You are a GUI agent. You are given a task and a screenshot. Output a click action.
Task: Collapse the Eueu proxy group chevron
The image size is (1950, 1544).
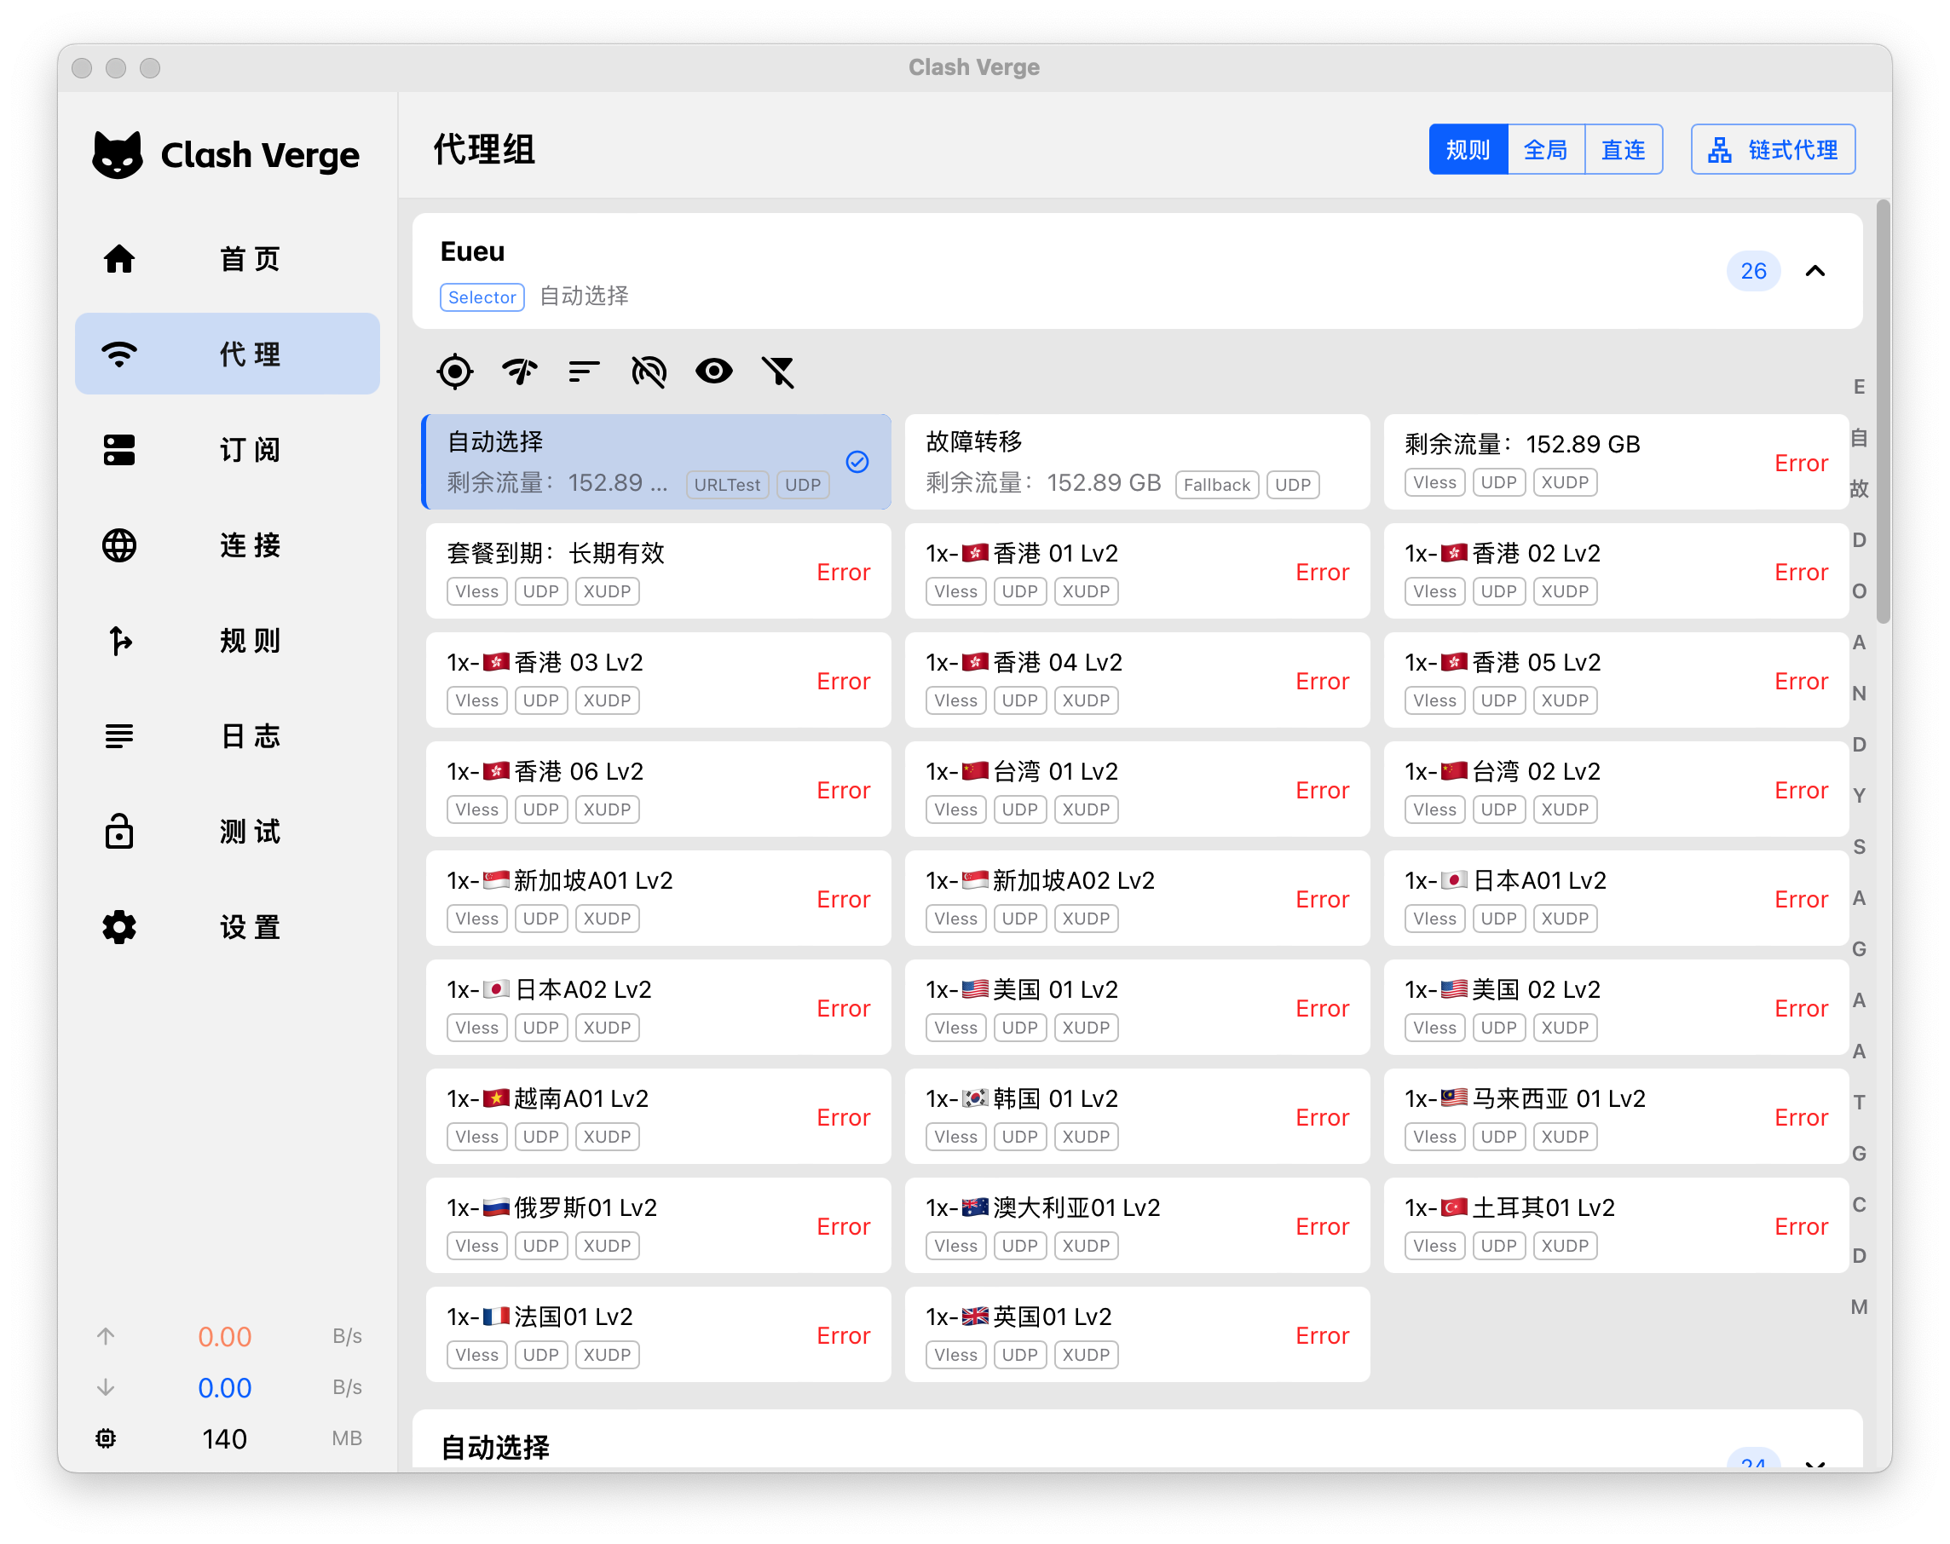point(1814,271)
